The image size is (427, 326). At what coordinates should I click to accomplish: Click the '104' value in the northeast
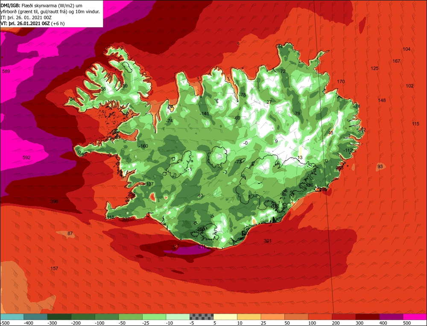tap(407, 49)
